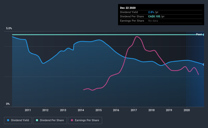208x128 pixels.
Task: Click the Dec 22 2020 tooltip date header
Action: pyautogui.click(x=128, y=8)
